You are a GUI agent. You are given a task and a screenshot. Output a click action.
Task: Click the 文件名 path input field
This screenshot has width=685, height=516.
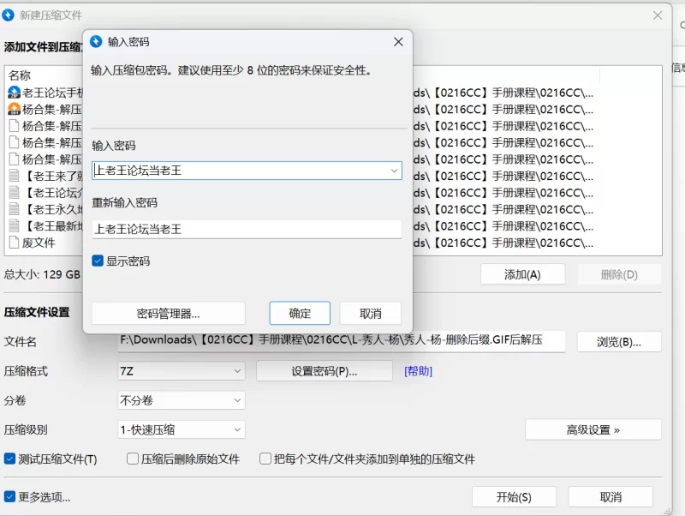[342, 341]
